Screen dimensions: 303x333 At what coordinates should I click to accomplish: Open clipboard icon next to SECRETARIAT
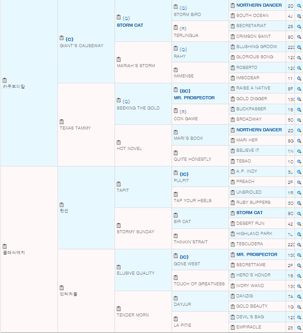(233, 26)
